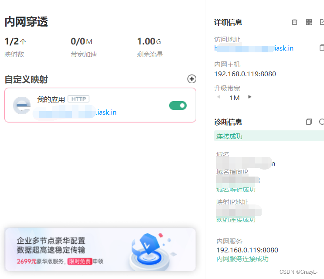Toggle off the 我的应用 mapping switch
This screenshot has height=279, width=324.
(177, 105)
